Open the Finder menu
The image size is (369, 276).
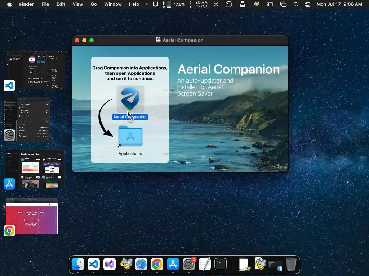(x=26, y=4)
